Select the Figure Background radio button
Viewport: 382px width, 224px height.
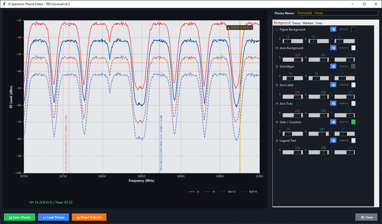(277, 29)
